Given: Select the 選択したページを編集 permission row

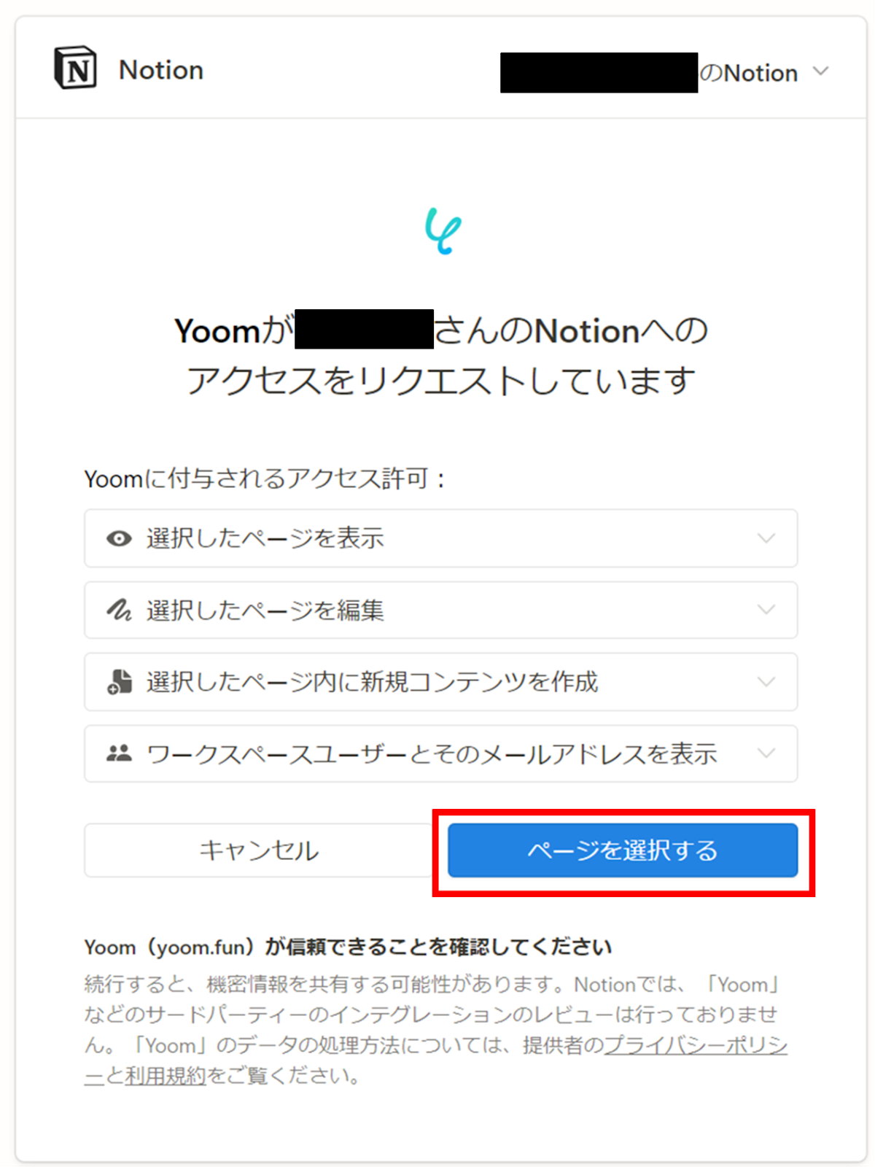Looking at the screenshot, I should point(441,610).
